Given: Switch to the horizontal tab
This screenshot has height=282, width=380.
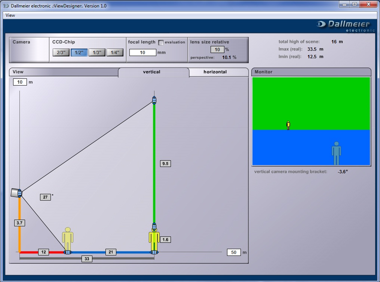Looking at the screenshot, I should pos(215,72).
